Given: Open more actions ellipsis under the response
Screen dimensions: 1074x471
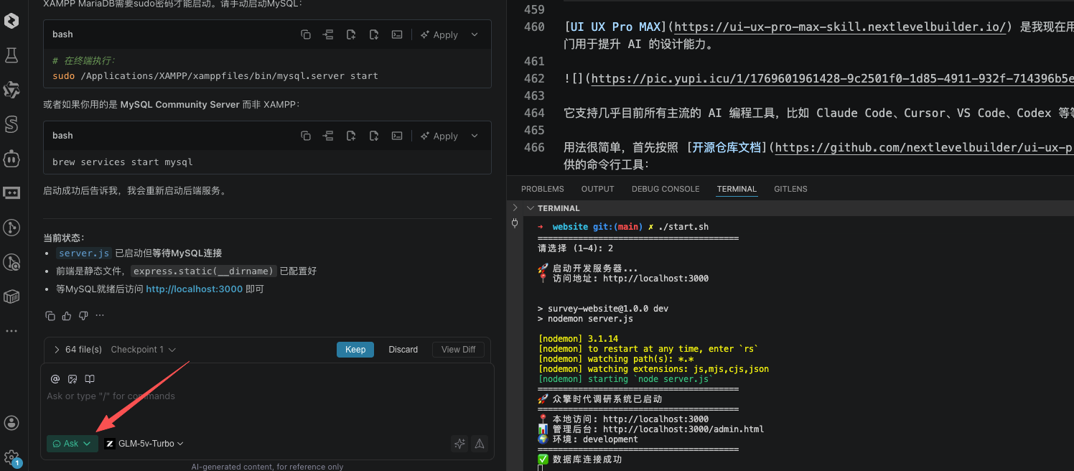Looking at the screenshot, I should [x=100, y=315].
